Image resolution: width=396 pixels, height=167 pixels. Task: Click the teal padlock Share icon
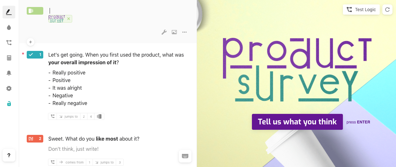coord(9,104)
